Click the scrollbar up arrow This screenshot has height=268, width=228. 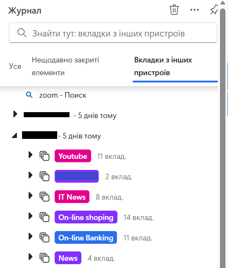click(223, 3)
